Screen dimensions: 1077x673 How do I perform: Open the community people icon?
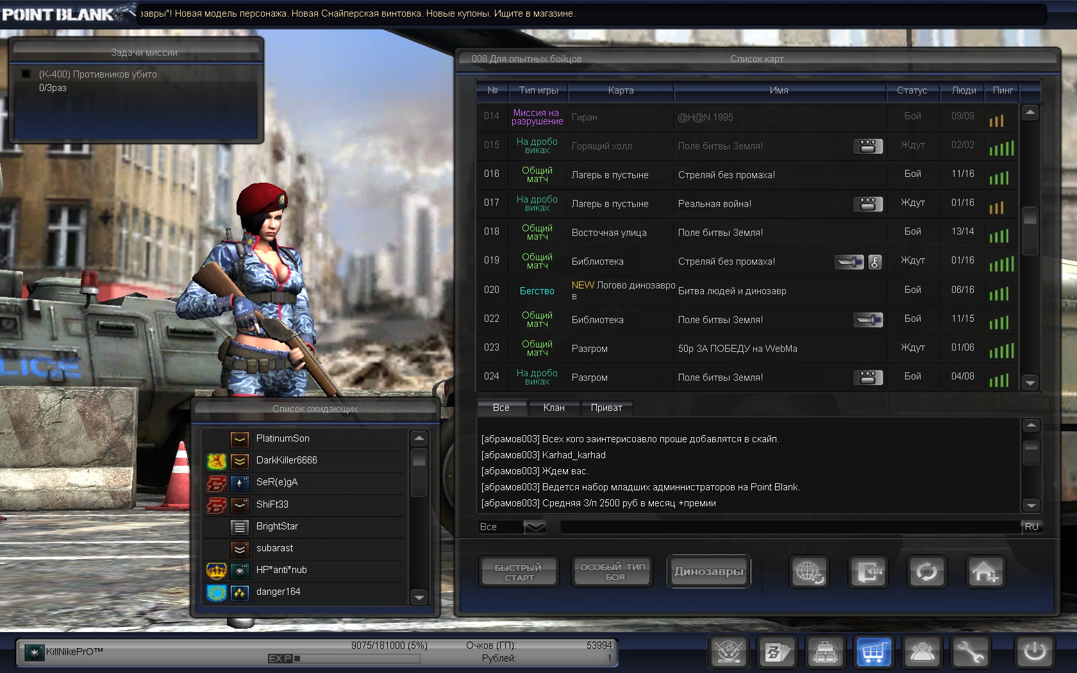tap(922, 652)
